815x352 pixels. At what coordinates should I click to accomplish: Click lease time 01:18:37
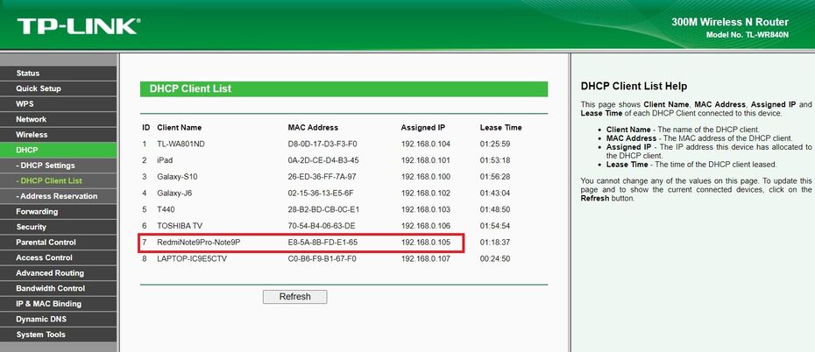495,243
